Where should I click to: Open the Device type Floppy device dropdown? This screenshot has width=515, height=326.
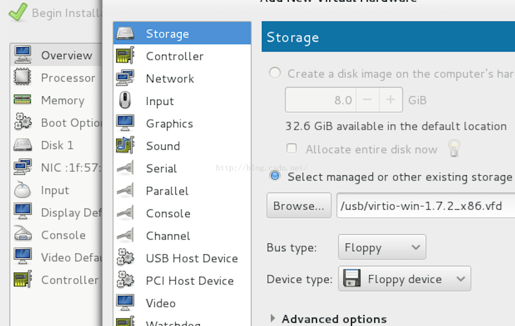[405, 279]
